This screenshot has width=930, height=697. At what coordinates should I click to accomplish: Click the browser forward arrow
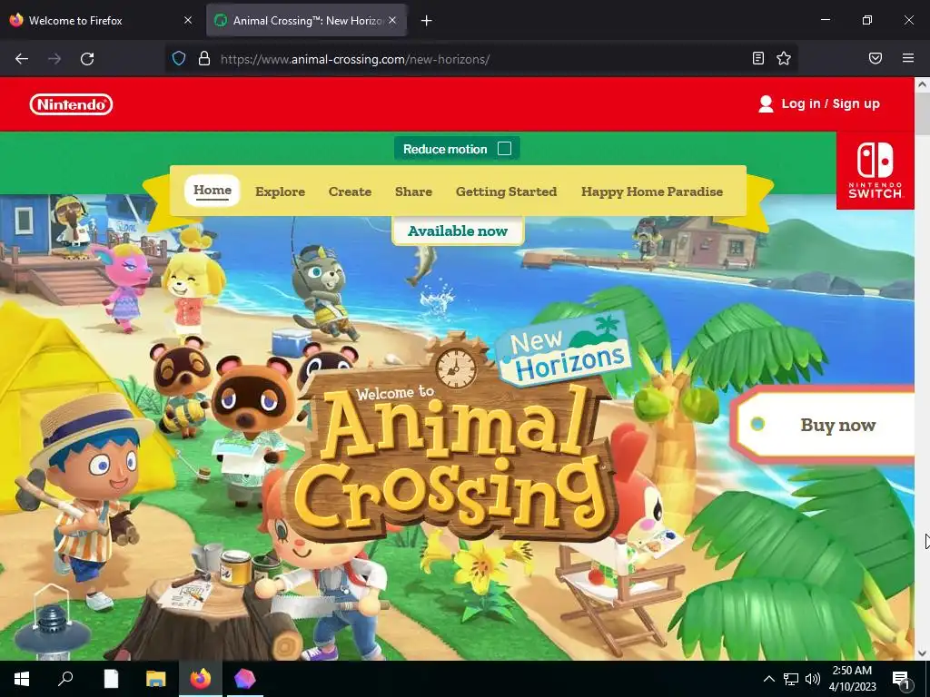click(x=54, y=59)
